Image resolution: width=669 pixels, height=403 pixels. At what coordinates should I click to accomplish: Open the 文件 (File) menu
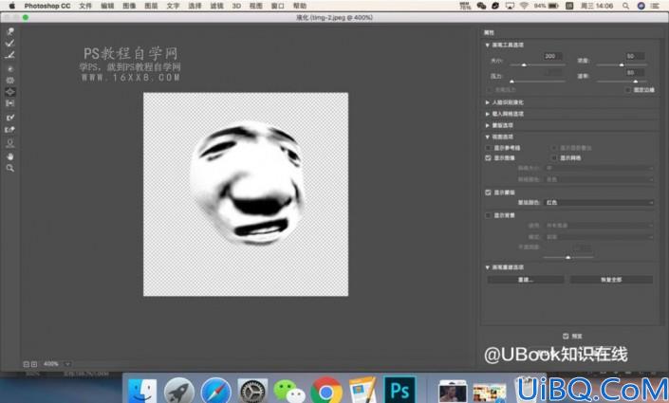tap(85, 6)
